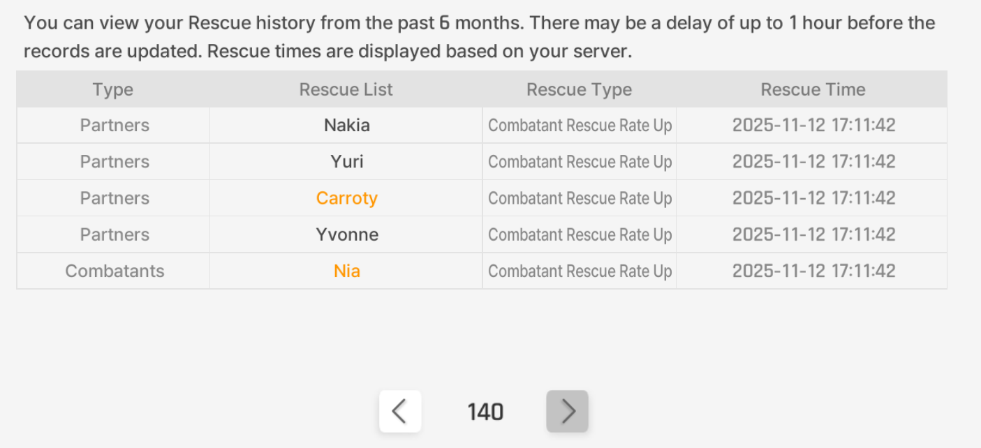Click the page number 140

click(x=485, y=412)
